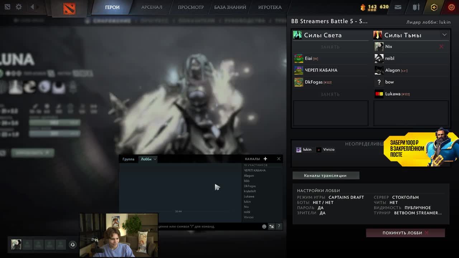Click Alagon's avatar in Dire team
The image size is (459, 258).
point(379,70)
